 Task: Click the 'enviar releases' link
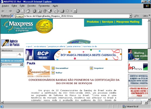coord(40,46)
